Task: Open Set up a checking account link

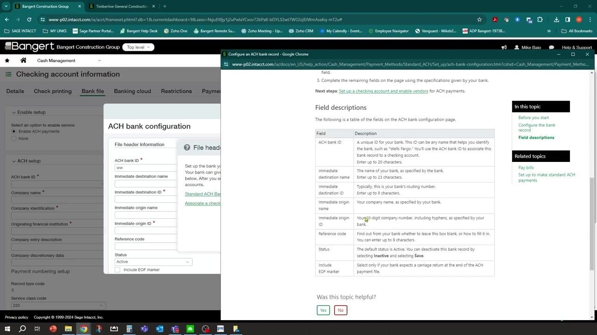Action: coord(383,91)
